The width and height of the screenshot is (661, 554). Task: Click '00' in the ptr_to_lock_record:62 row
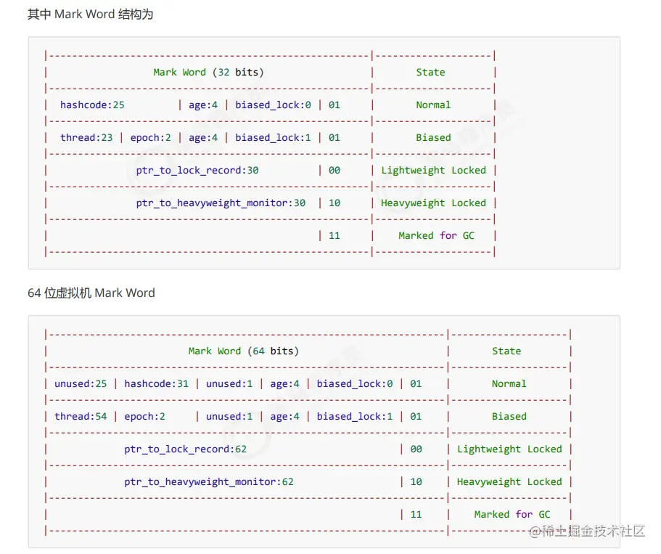pyautogui.click(x=416, y=449)
